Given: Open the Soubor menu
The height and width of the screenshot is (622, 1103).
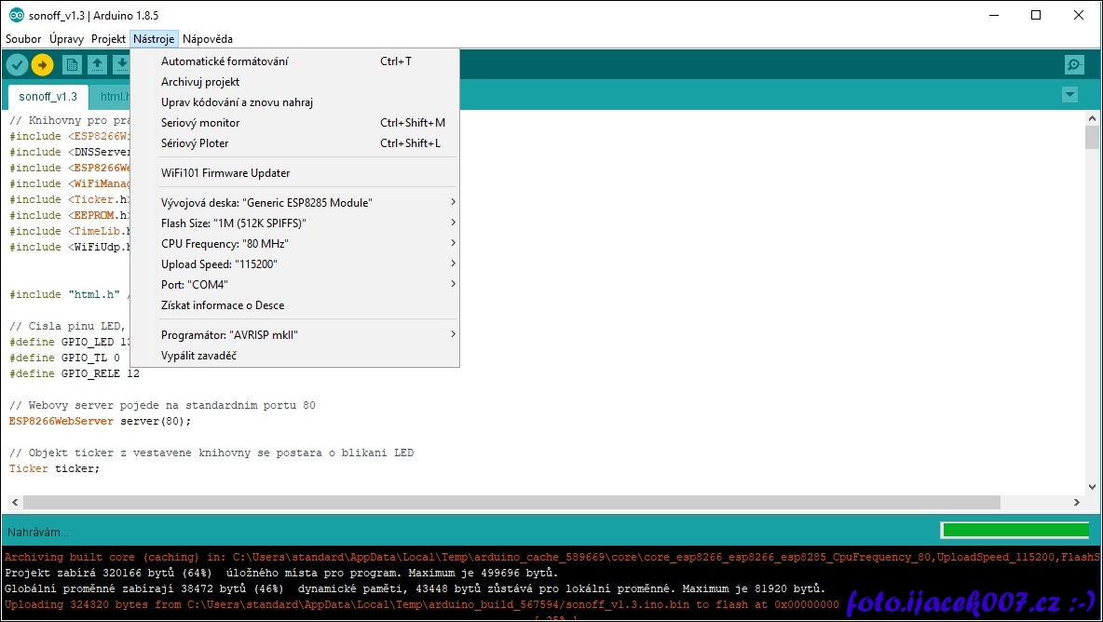Looking at the screenshot, I should 23,39.
